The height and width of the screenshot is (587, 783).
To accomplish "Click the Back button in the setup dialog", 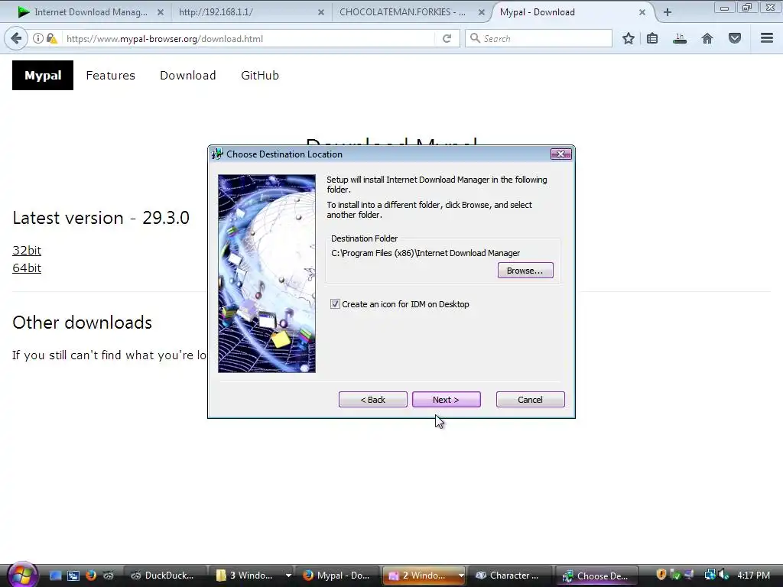I will point(372,399).
